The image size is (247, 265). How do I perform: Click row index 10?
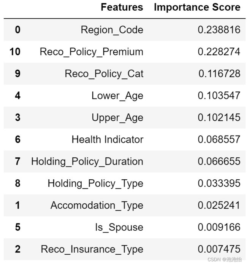[x=15, y=52]
